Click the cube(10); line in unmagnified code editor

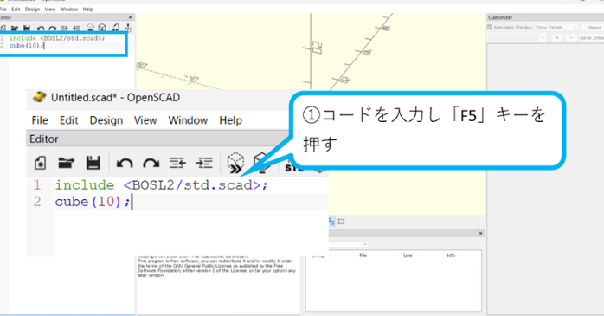coord(26,46)
